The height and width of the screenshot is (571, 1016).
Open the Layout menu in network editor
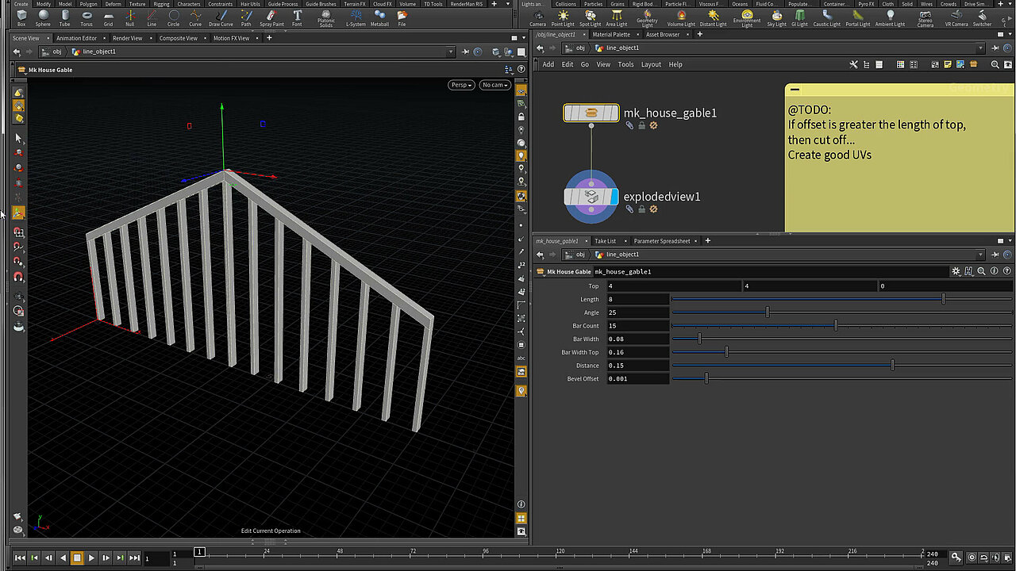click(x=651, y=64)
